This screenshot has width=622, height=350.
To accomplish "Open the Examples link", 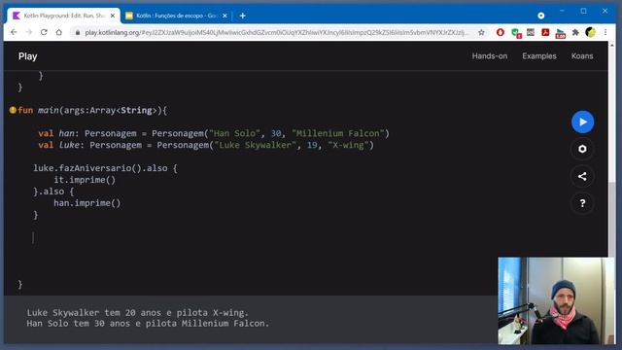I will click(539, 56).
